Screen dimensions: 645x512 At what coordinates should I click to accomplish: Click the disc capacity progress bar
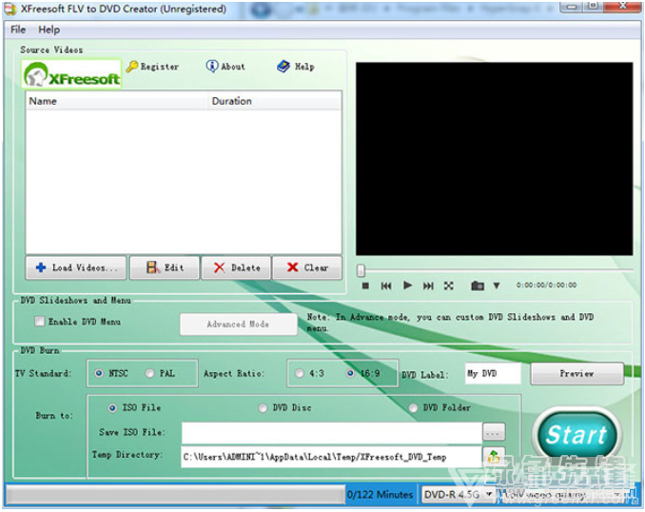176,495
